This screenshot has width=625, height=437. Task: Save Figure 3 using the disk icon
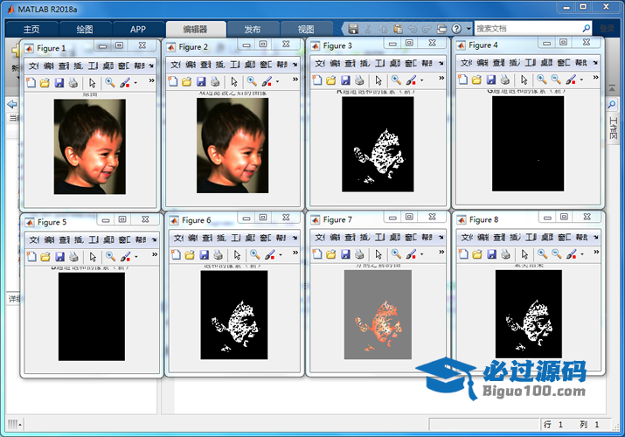pos(345,81)
